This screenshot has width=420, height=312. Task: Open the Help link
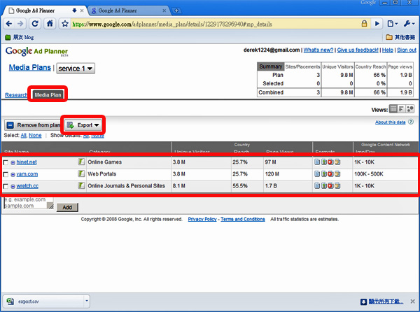388,50
